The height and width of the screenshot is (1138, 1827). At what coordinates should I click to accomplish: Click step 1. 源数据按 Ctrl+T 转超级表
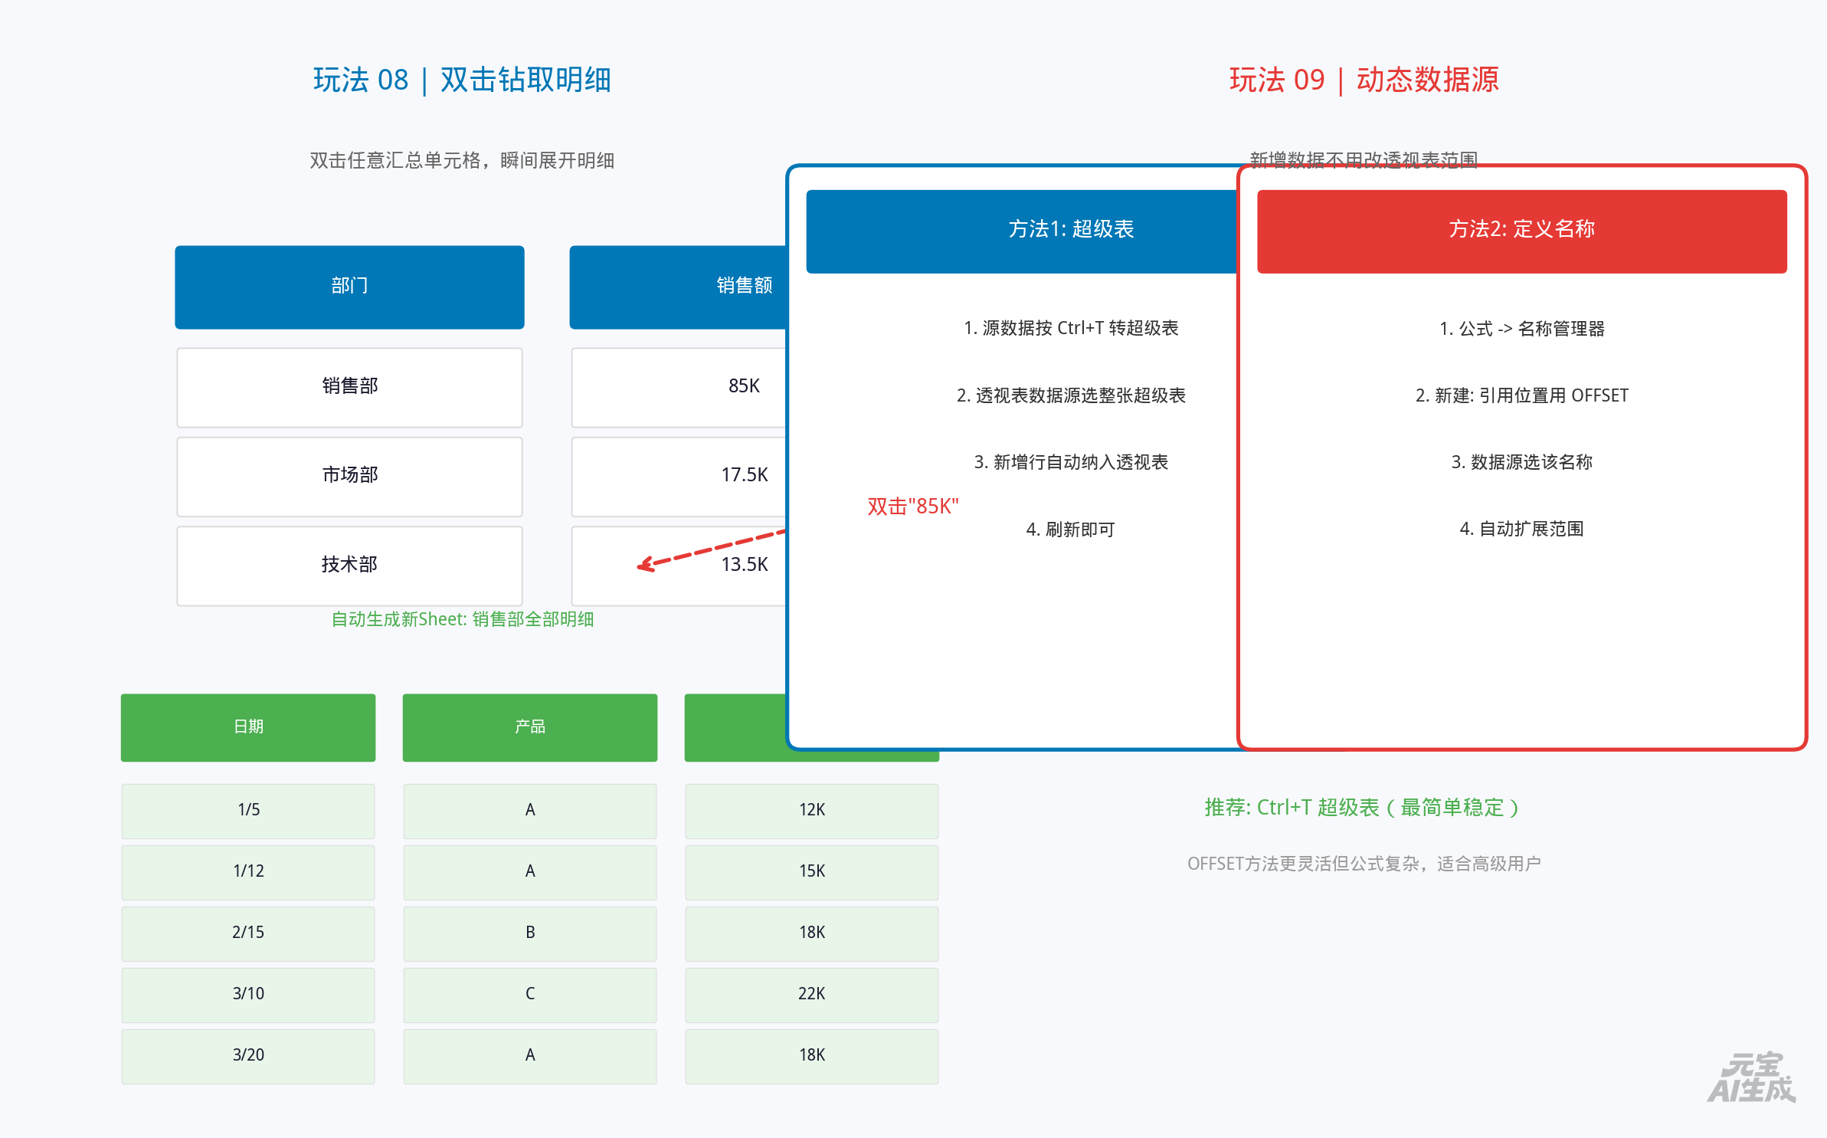tap(1071, 328)
